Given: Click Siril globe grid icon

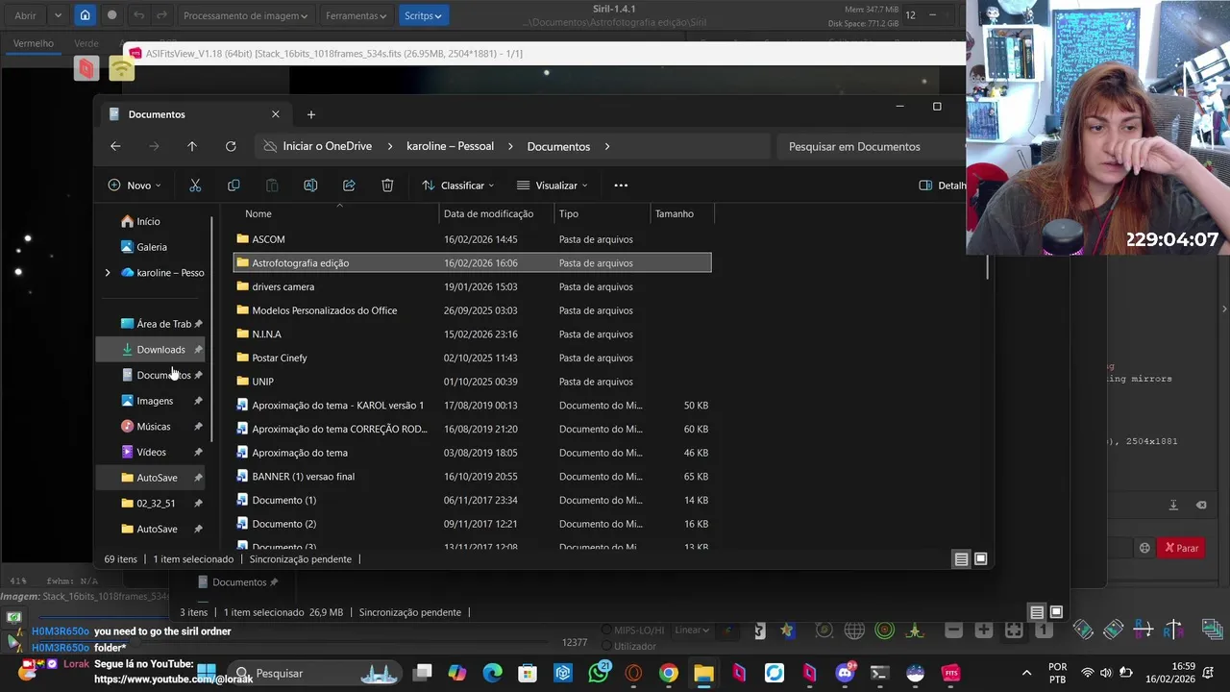Looking at the screenshot, I should click(854, 630).
